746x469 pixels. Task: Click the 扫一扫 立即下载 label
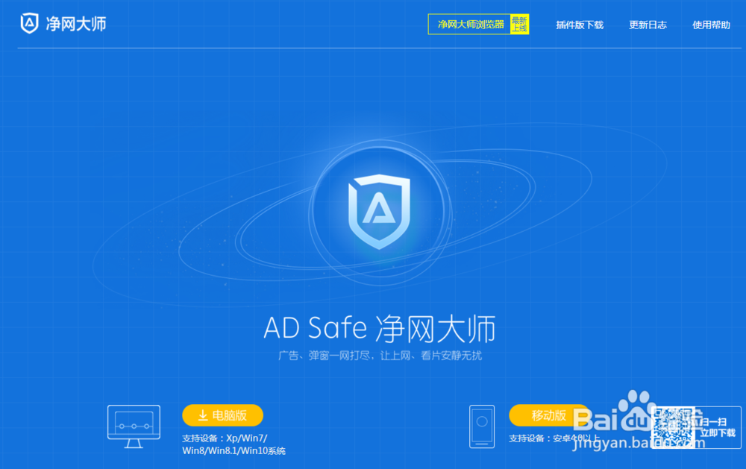[x=718, y=427]
